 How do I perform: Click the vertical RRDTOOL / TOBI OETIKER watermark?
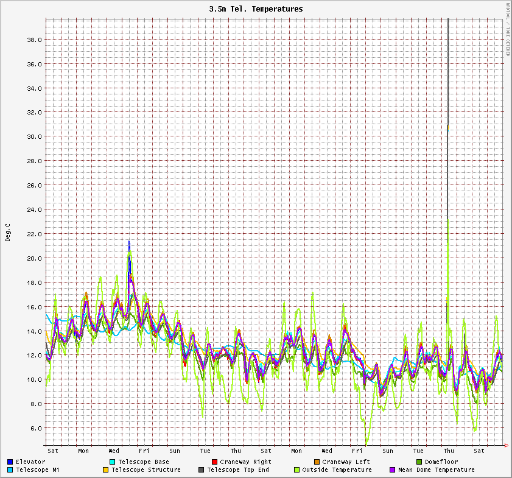click(x=508, y=29)
